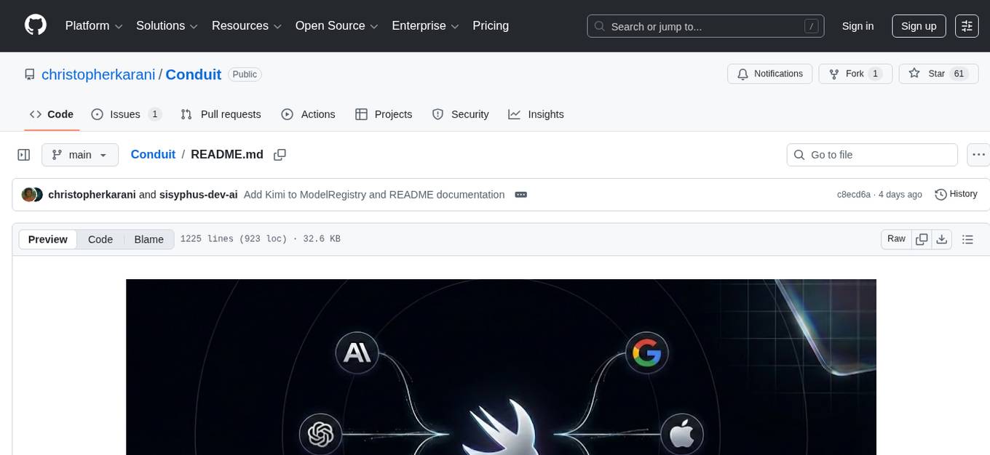Open the Pull requests tab
This screenshot has height=455, width=990.
click(221, 114)
